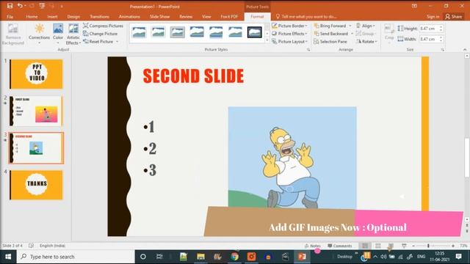This screenshot has height=264, width=470.
Task: Click the Start From Beginning toolbar icon
Action: pos(42,6)
